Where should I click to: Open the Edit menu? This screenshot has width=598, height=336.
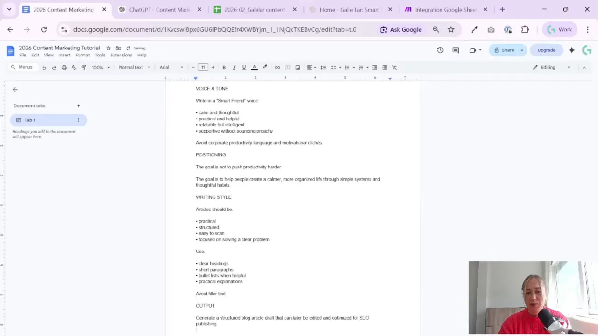point(35,55)
